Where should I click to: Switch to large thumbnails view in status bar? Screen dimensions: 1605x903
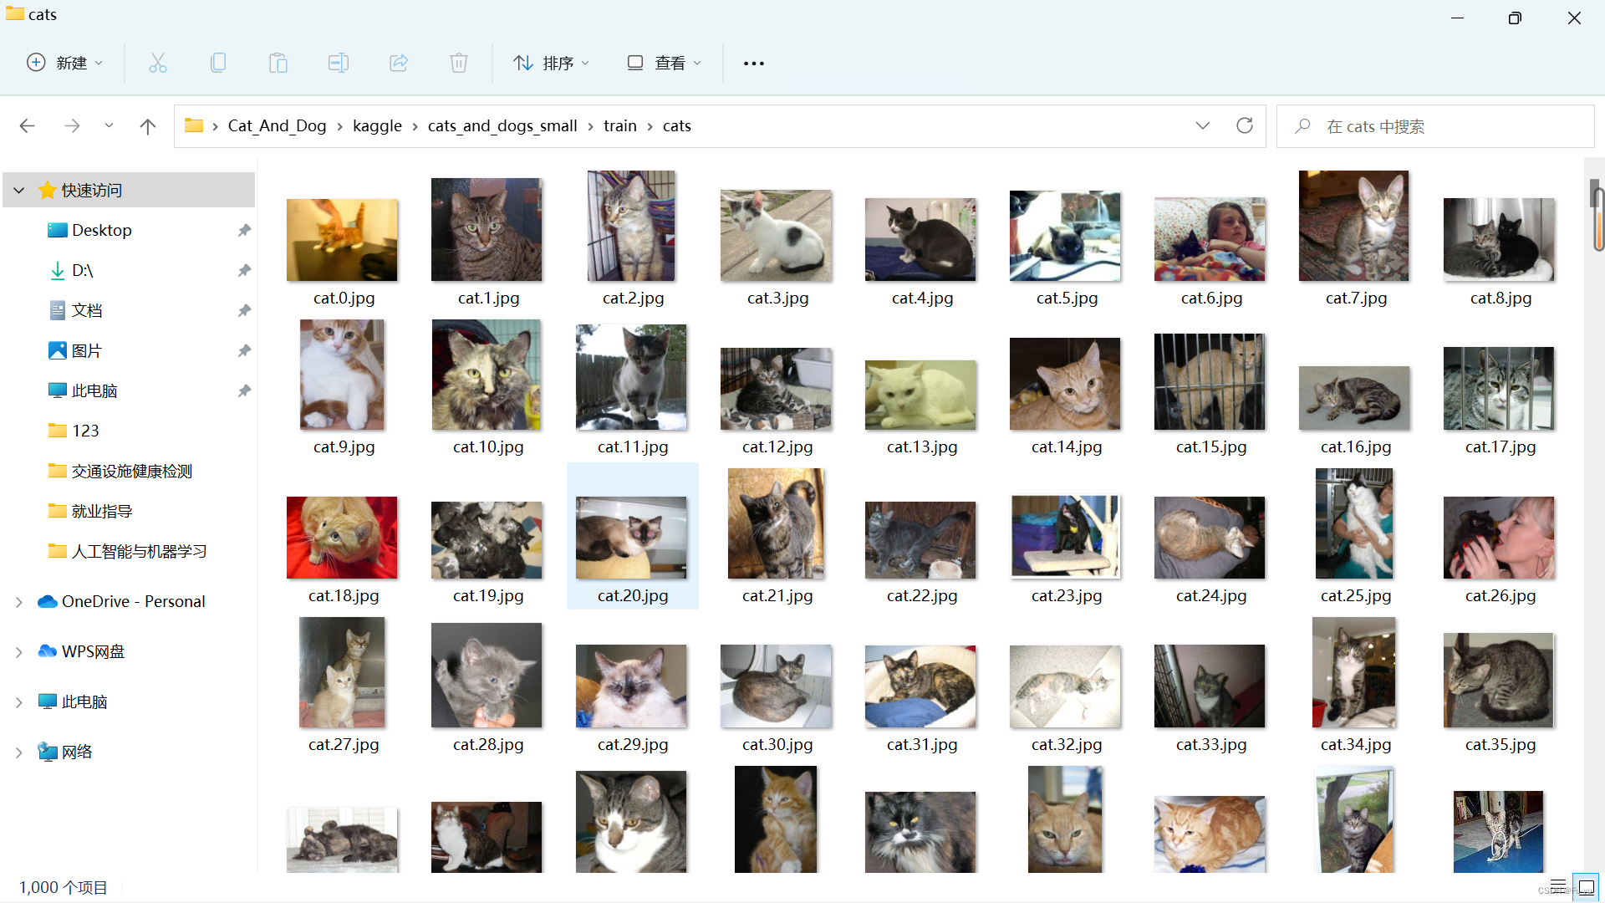(x=1586, y=887)
